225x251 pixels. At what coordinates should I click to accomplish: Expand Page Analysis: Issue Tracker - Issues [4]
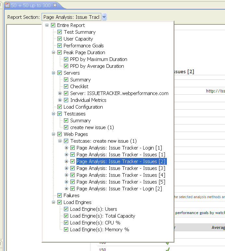tap(66, 175)
